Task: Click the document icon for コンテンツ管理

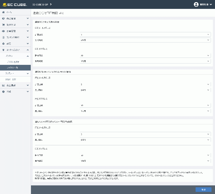Action: pos(3,37)
